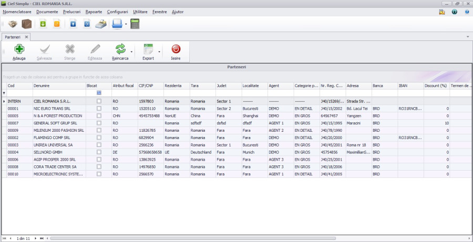Go to the last record in navigator
The image size is (473, 242).
click(x=42, y=238)
